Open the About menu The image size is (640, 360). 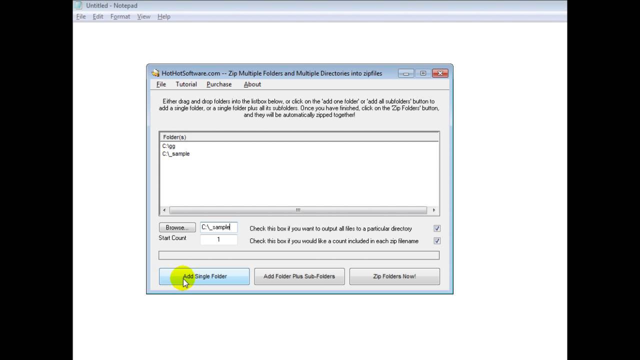(x=252, y=84)
